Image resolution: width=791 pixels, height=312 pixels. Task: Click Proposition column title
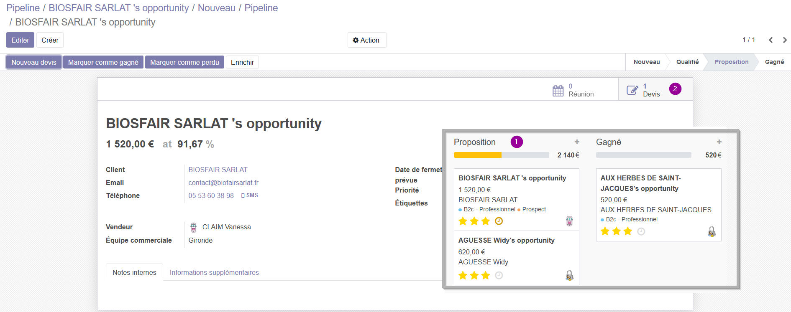coord(474,142)
